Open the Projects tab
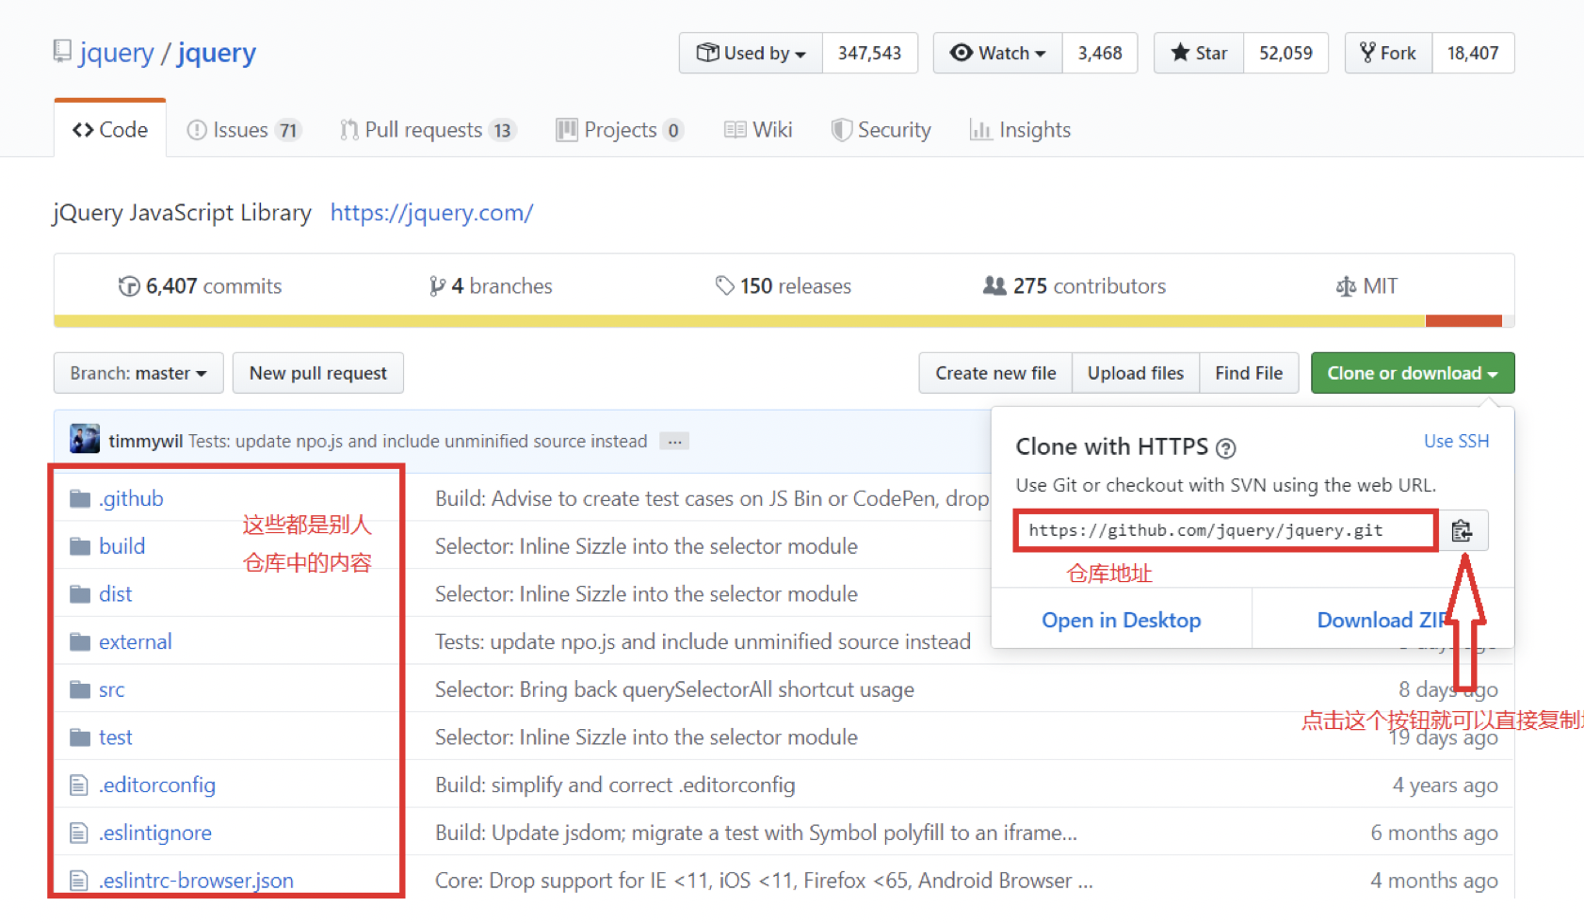 (620, 130)
